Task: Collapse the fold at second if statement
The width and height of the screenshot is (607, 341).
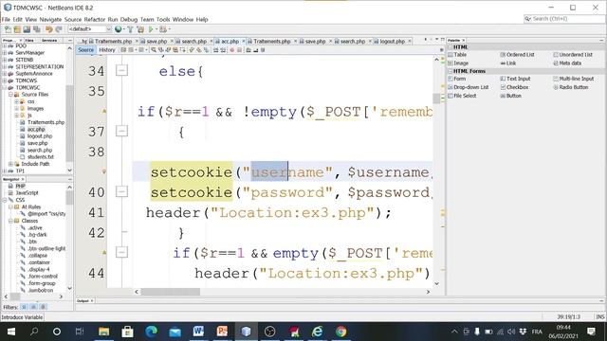Action: click(121, 252)
